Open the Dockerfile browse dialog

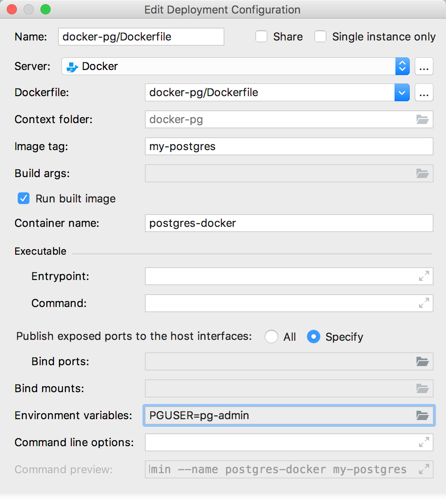tap(424, 92)
